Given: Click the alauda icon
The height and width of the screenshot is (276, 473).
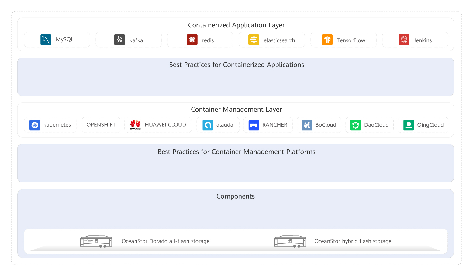Looking at the screenshot, I should [x=208, y=125].
